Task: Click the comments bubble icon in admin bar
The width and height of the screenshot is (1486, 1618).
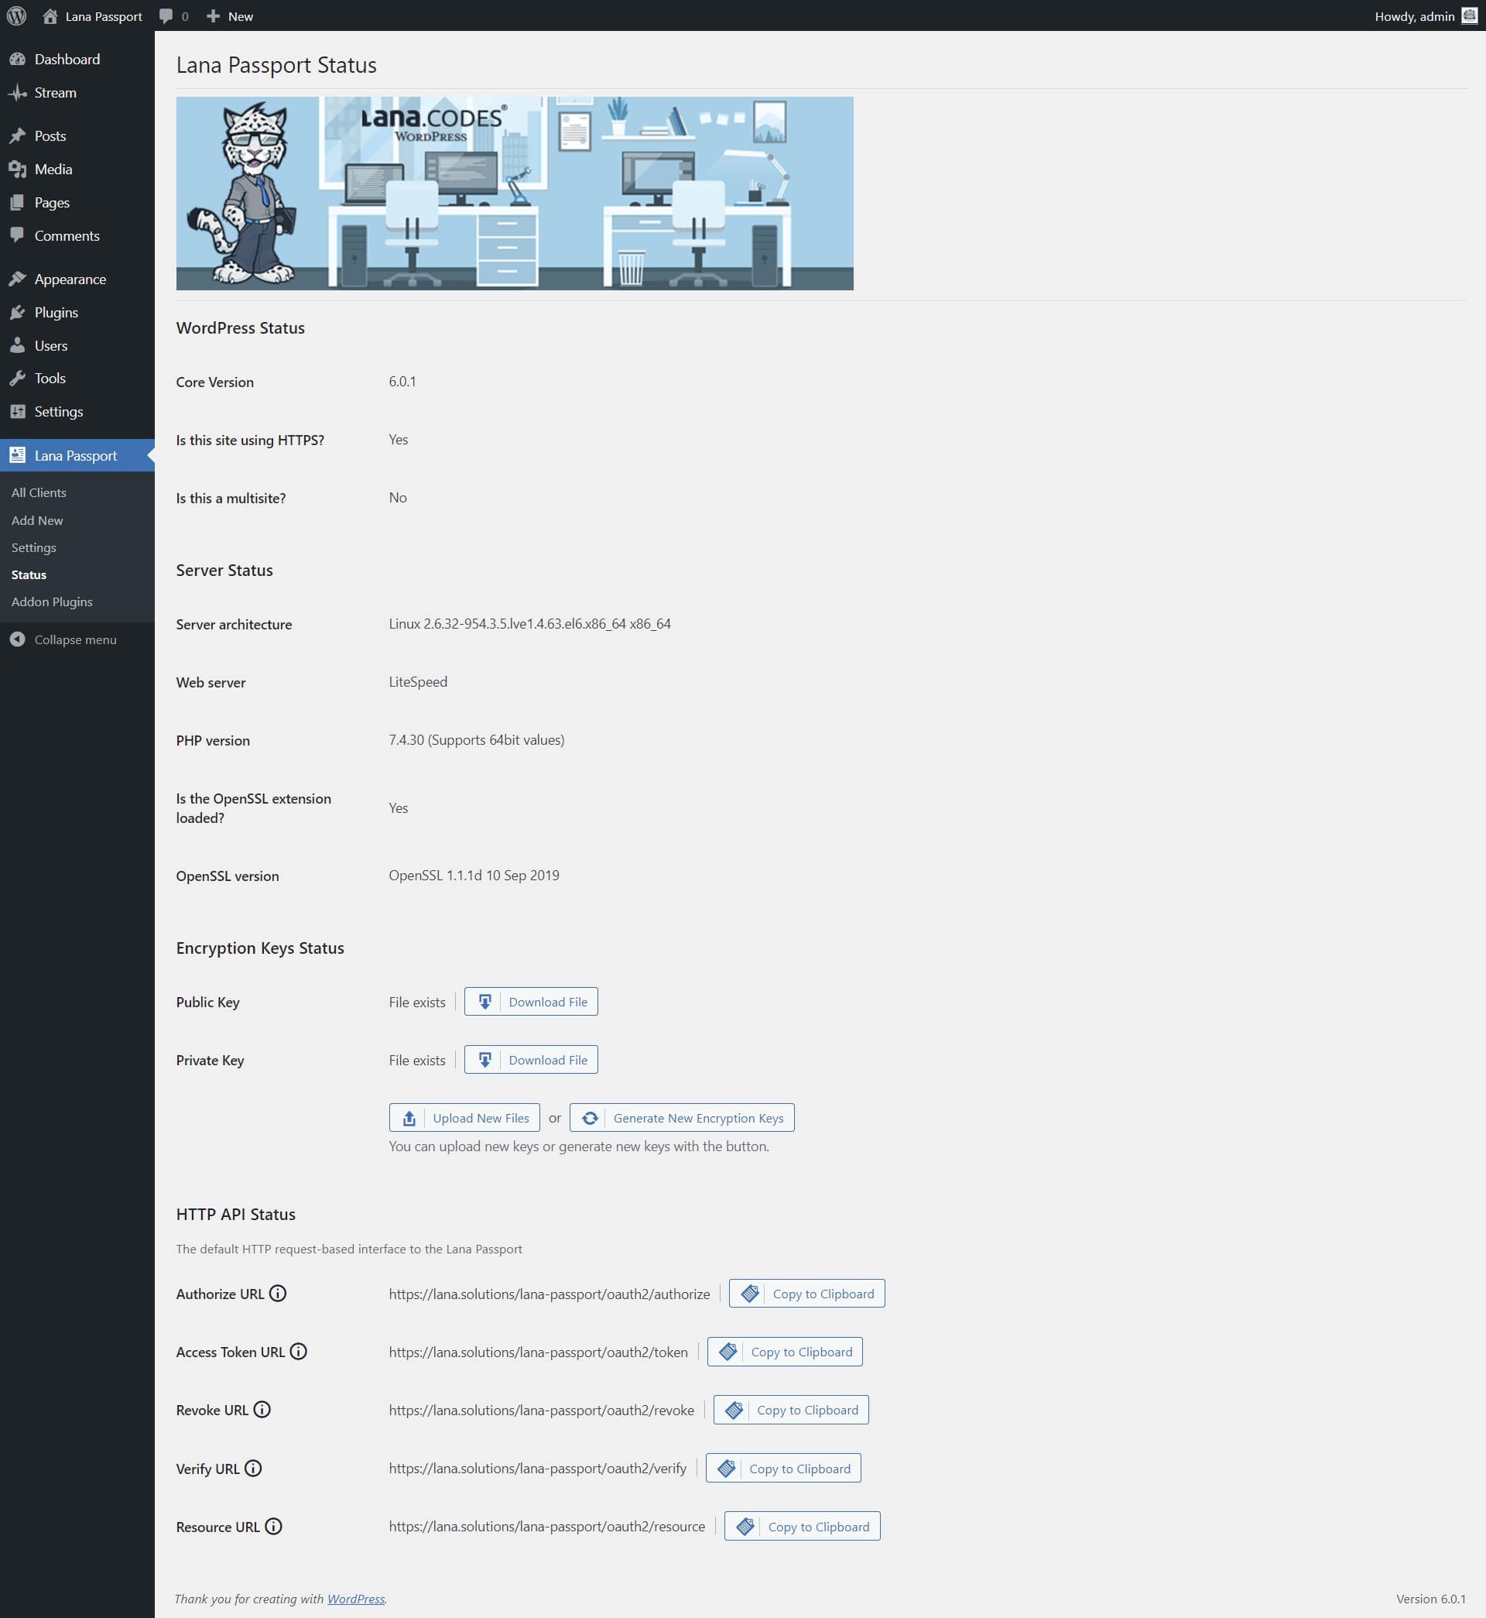Action: point(166,16)
